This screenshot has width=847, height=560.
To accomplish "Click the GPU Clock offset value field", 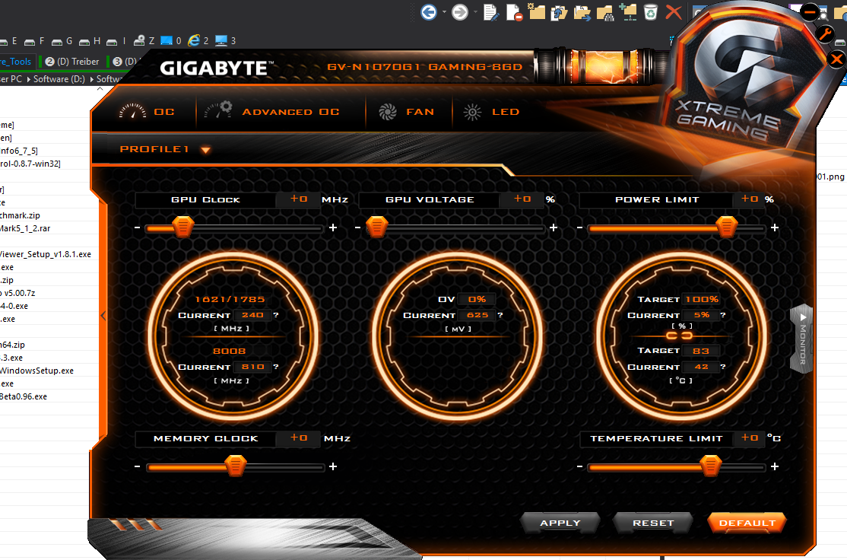I will pos(299,199).
